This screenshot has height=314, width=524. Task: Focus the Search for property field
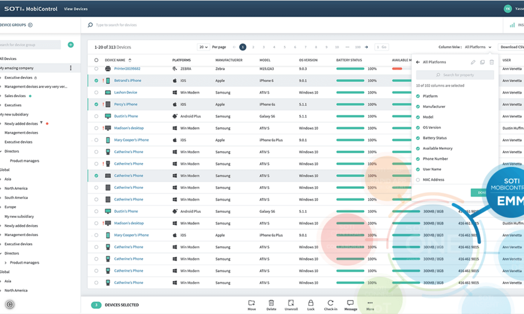(455, 75)
